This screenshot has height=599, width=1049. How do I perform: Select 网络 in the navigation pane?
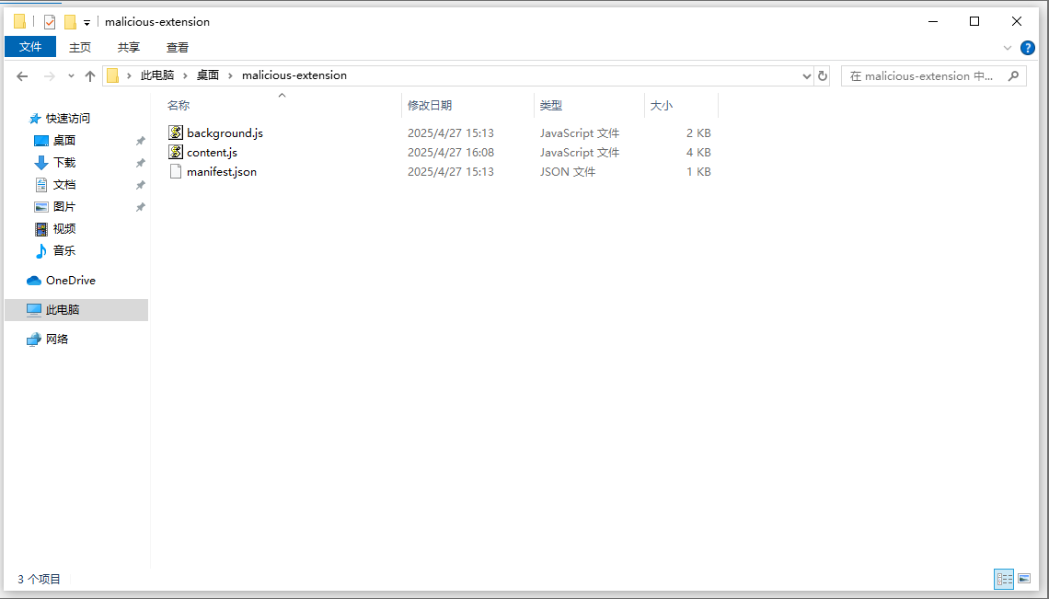pos(57,340)
